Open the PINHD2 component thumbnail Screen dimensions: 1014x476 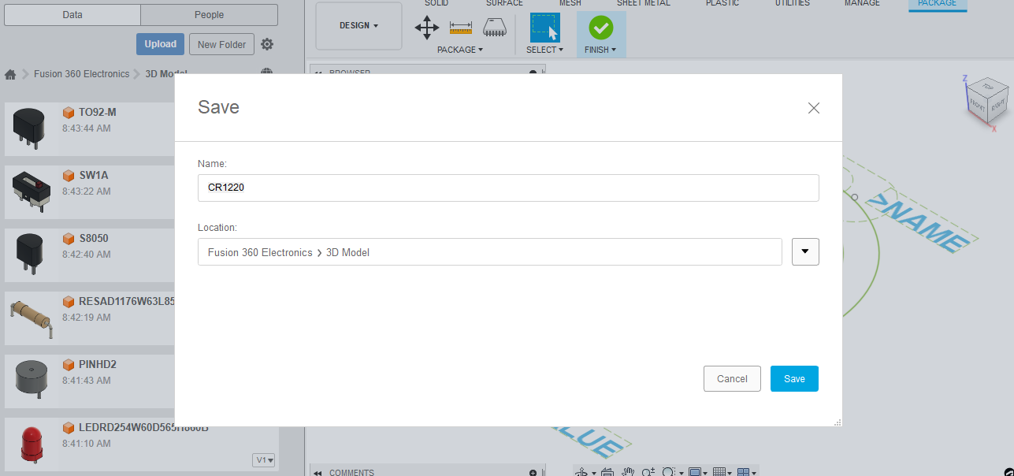pyautogui.click(x=32, y=381)
